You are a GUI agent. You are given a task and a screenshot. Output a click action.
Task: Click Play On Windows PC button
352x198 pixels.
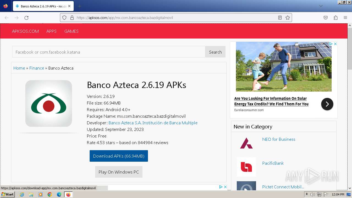point(119,172)
